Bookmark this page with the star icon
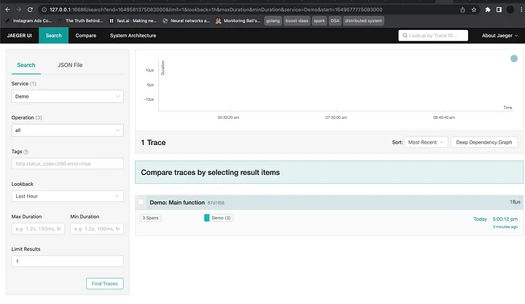Viewport: 525px width, 304px height. [475, 9]
